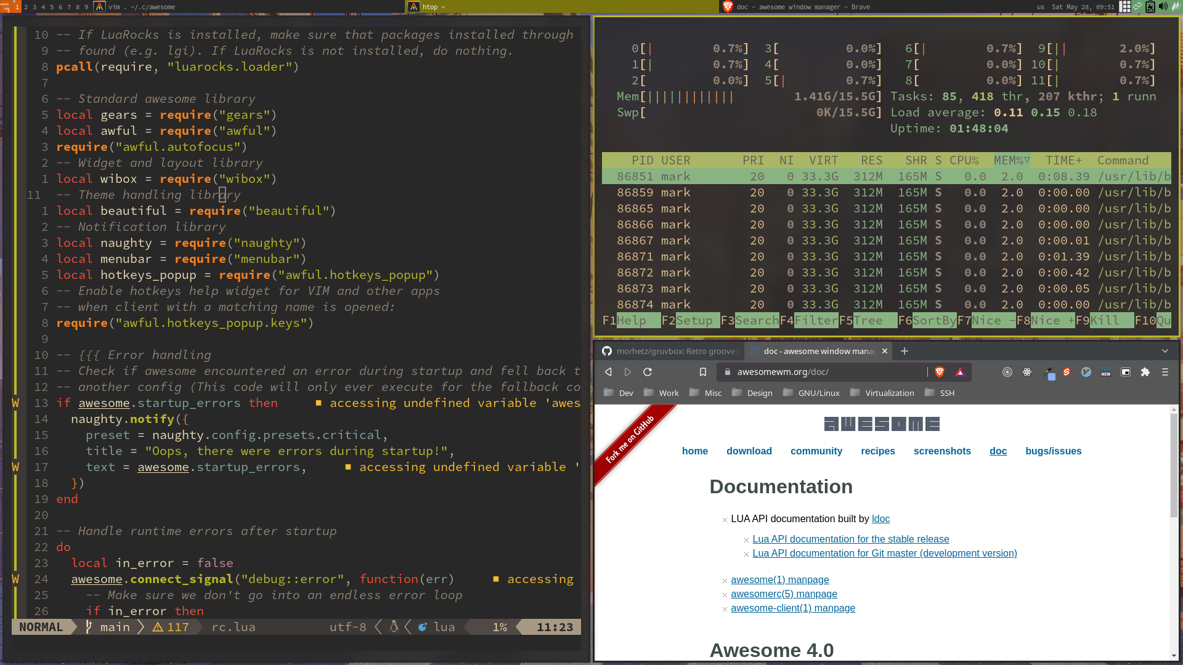
Task: Click the bookmark this page icon
Action: click(x=702, y=372)
